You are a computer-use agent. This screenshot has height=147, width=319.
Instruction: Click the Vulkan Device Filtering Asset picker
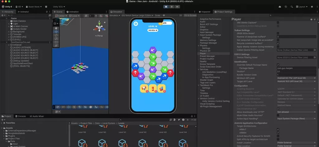click(315, 50)
